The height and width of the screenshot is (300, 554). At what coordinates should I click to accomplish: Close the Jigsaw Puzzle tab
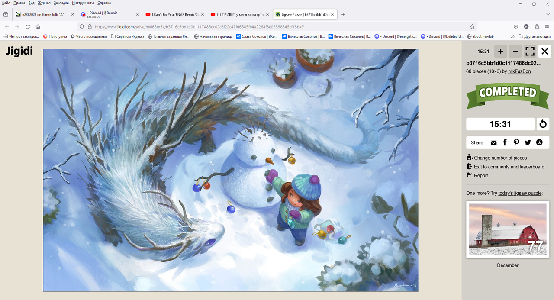(332, 14)
